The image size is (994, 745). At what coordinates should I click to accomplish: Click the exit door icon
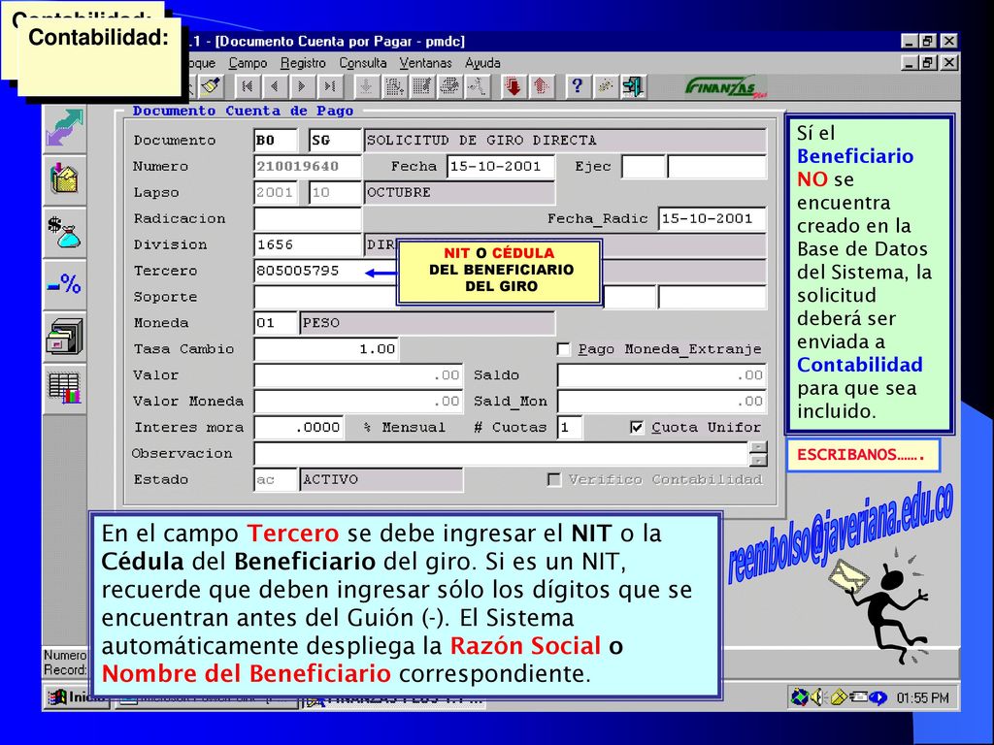(633, 86)
